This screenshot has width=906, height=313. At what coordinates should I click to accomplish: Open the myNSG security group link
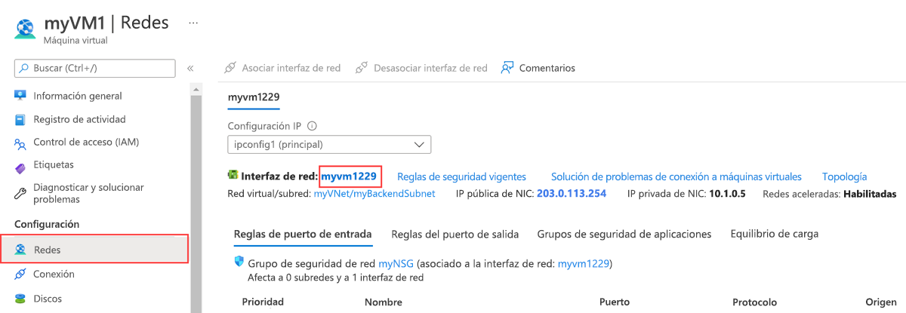395,264
